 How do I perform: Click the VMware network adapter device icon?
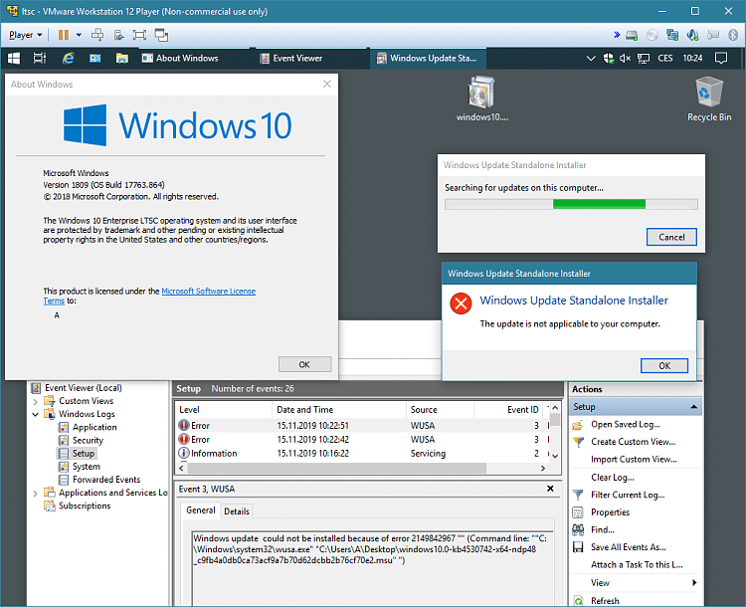[672, 35]
